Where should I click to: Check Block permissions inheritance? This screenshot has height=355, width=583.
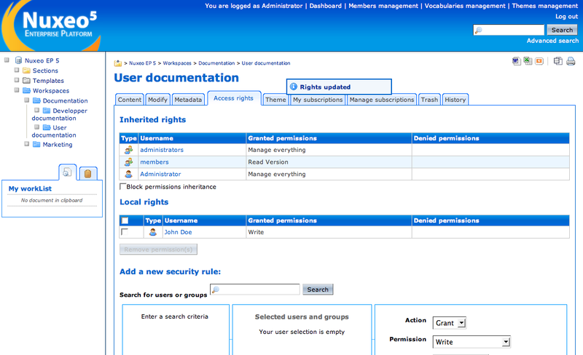[x=122, y=186]
